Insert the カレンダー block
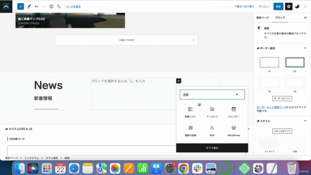311x175 pixels. pyautogui.click(x=234, y=112)
